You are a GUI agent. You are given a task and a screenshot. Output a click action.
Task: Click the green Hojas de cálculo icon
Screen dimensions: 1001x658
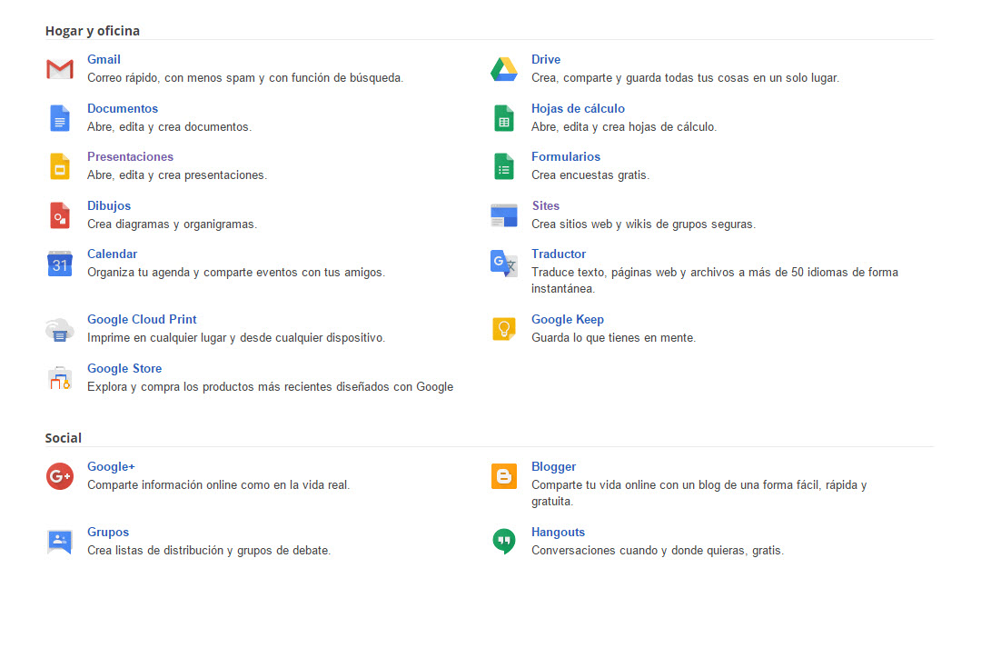pos(504,118)
